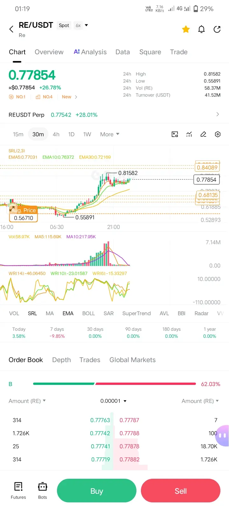Select the Chart tab
The width and height of the screenshot is (229, 511).
pos(17,52)
